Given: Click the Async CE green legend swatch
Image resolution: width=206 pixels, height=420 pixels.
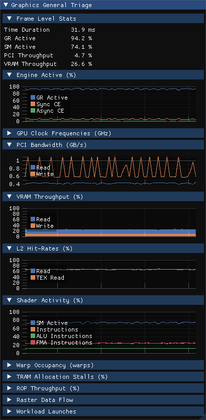Looking at the screenshot, I should click(33, 111).
